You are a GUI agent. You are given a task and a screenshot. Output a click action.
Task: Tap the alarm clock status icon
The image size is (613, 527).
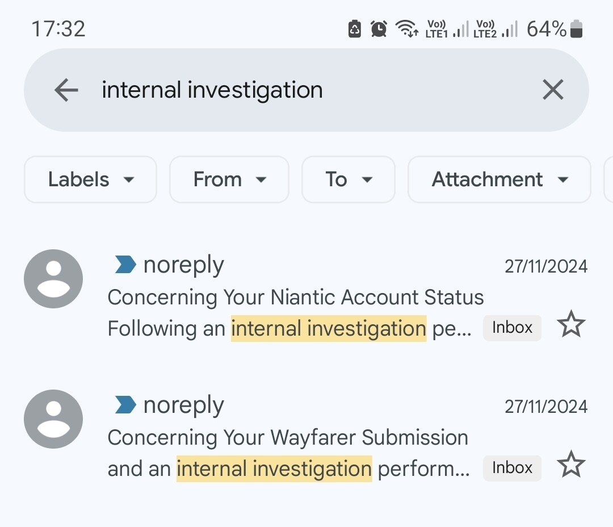(379, 28)
